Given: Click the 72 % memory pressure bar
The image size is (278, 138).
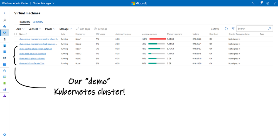Looking at the screenshot, I should (x=156, y=49).
